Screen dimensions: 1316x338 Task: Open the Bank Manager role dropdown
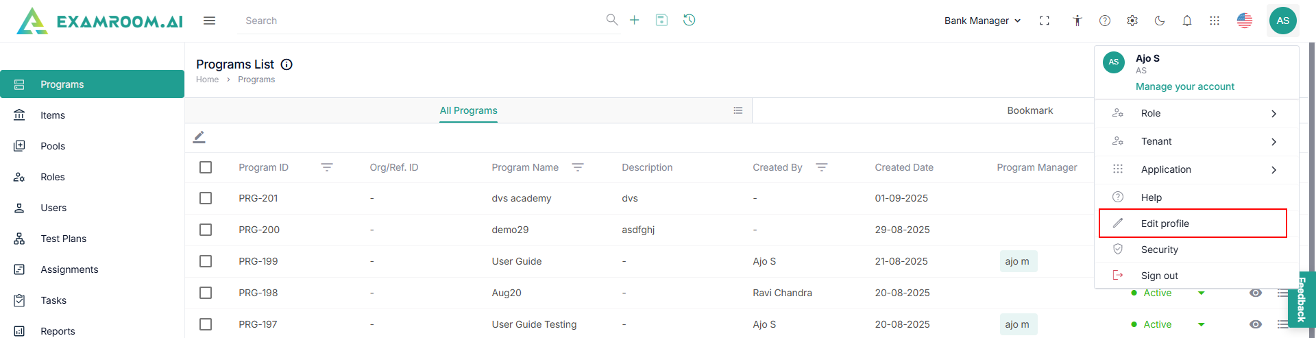(x=982, y=21)
